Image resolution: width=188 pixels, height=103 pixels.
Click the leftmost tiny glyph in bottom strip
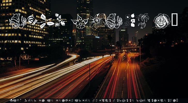pos(11,100)
